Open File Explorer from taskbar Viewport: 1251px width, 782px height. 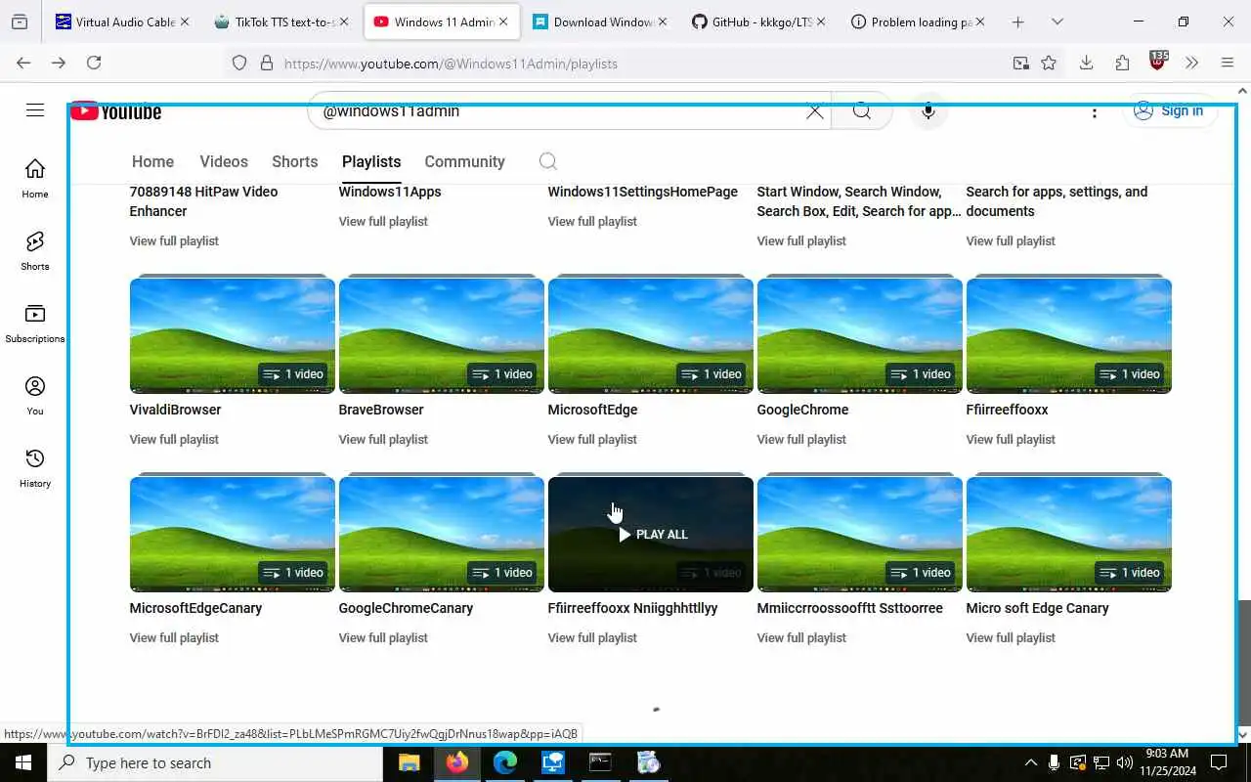click(x=410, y=762)
